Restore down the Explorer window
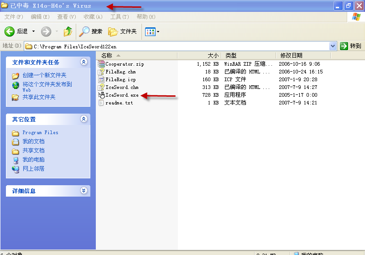 (x=349, y=6)
